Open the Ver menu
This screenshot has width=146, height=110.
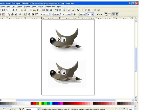point(8,7)
